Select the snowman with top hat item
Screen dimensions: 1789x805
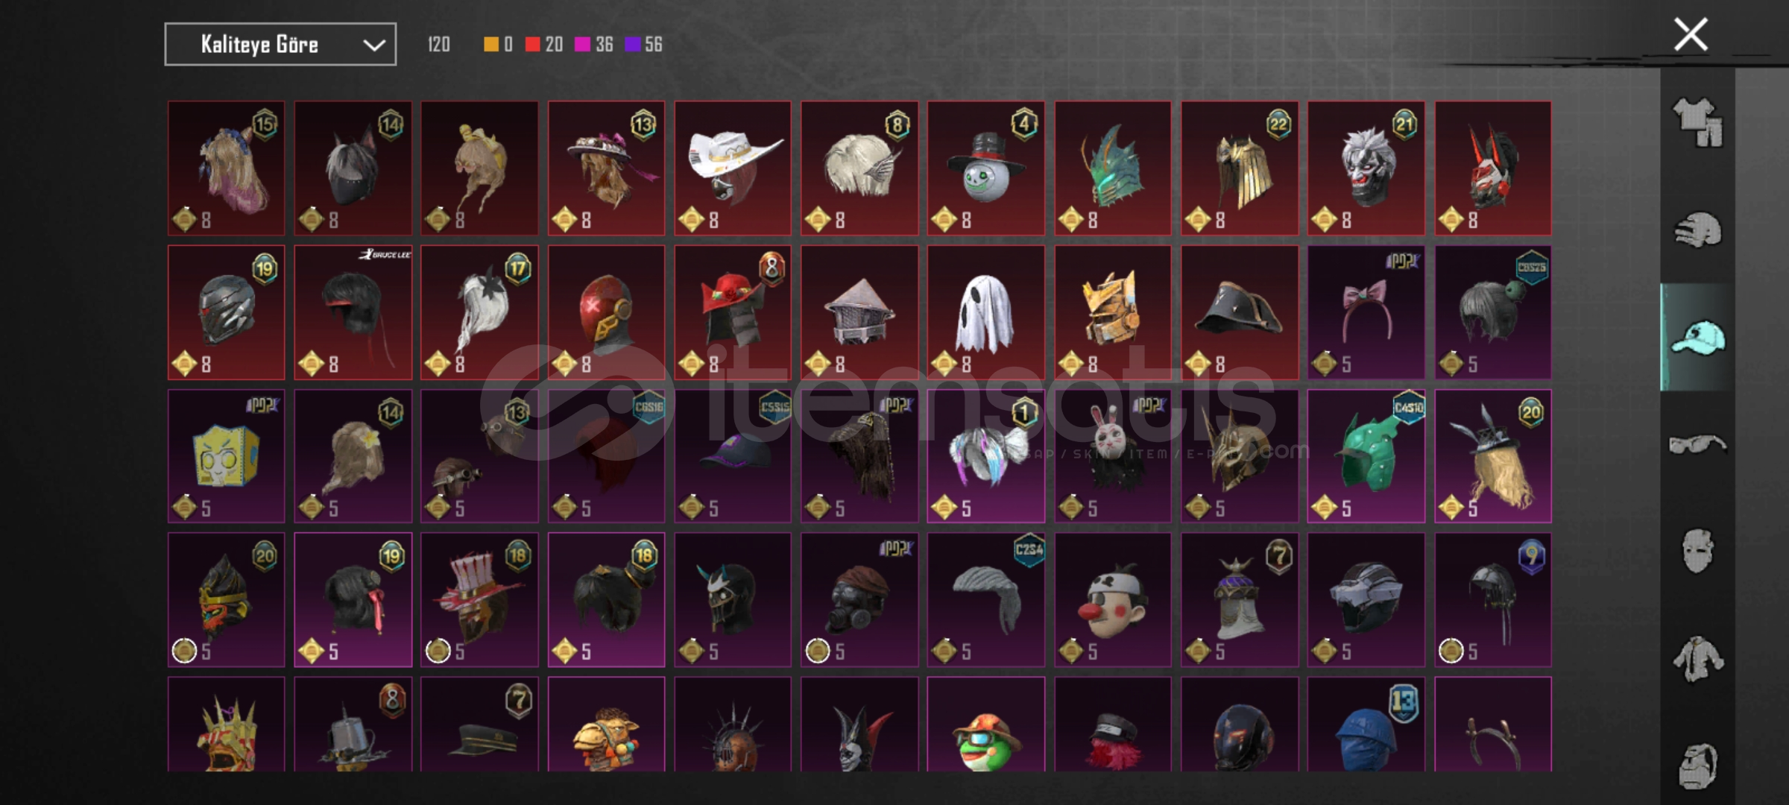click(x=985, y=168)
